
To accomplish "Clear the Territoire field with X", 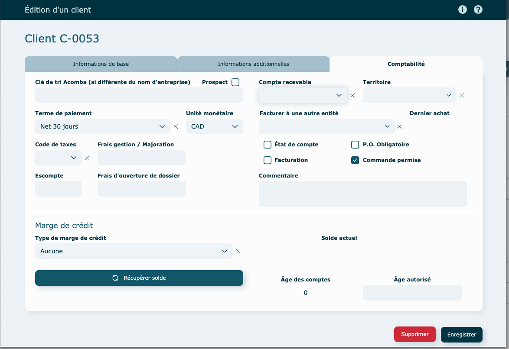I will click(x=462, y=96).
